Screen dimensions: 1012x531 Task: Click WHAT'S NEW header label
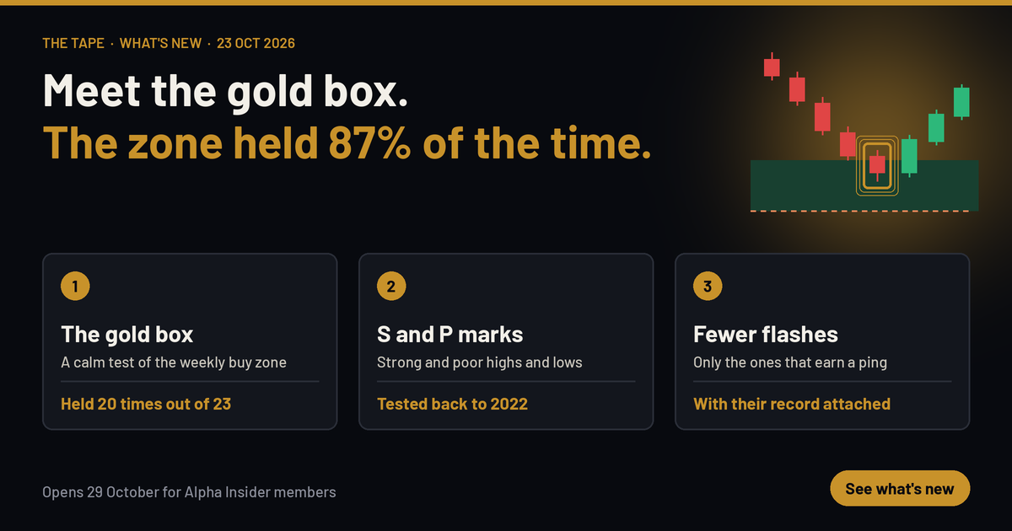click(160, 43)
